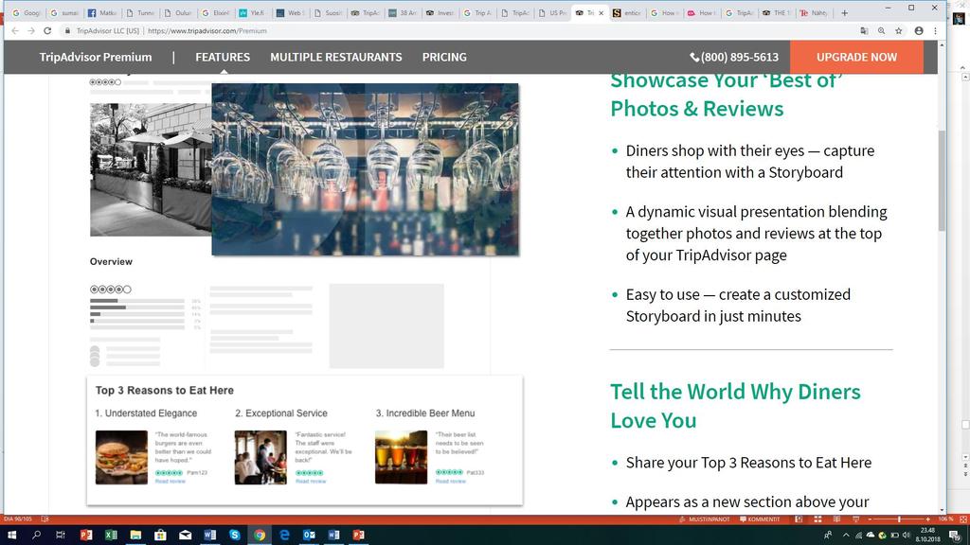
Task: Click 'Tell the World Why Diners Love You' heading
Action: 735,406
